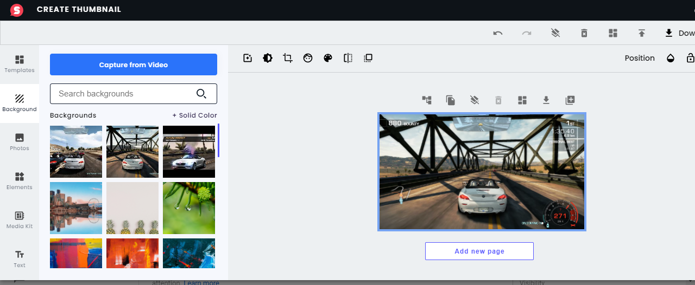The width and height of the screenshot is (695, 285).
Task: Click page hierarchy icon above canvas
Action: click(427, 100)
